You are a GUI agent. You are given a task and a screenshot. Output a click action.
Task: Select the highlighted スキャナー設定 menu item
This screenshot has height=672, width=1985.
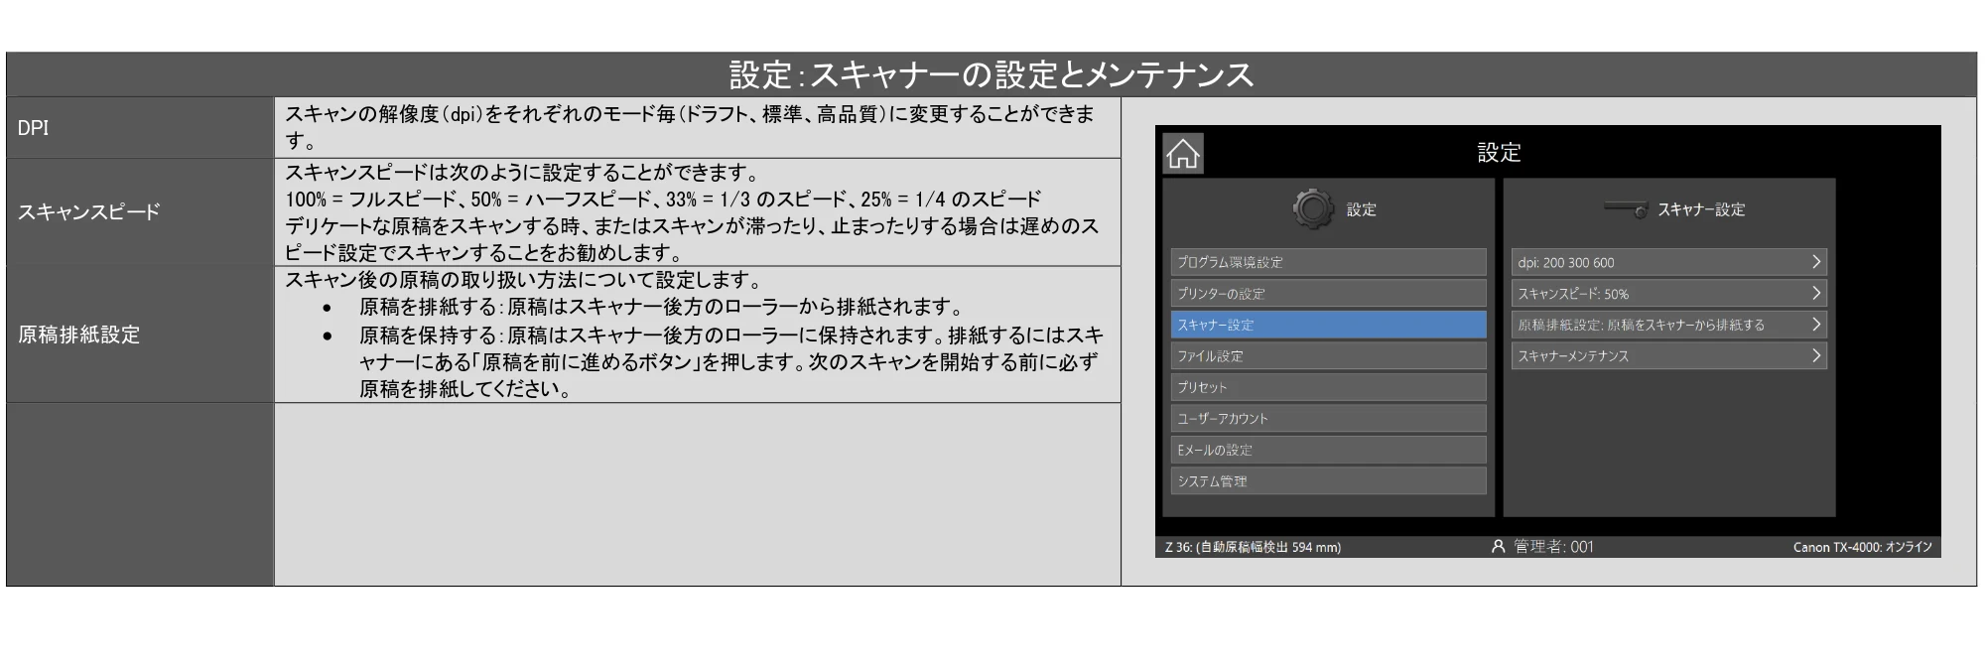coord(1328,325)
